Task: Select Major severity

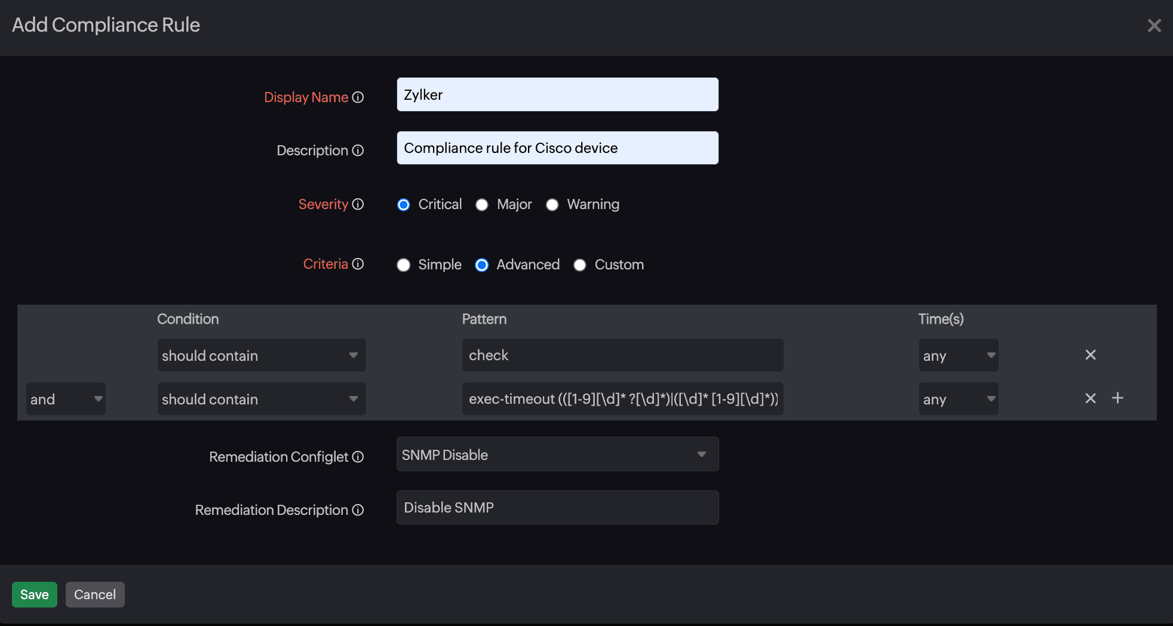Action: (482, 204)
